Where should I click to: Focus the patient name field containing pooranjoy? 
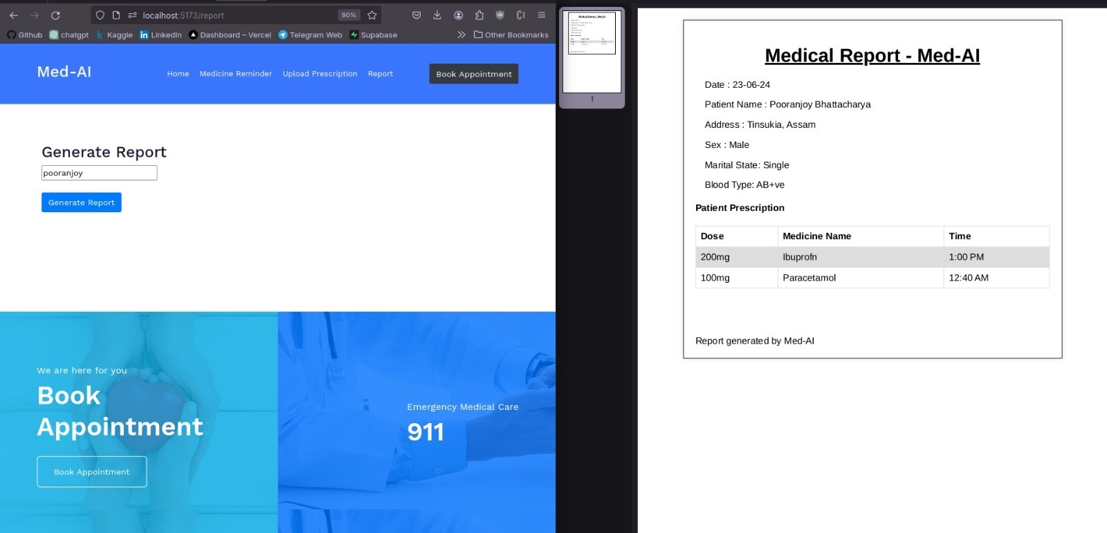click(100, 173)
